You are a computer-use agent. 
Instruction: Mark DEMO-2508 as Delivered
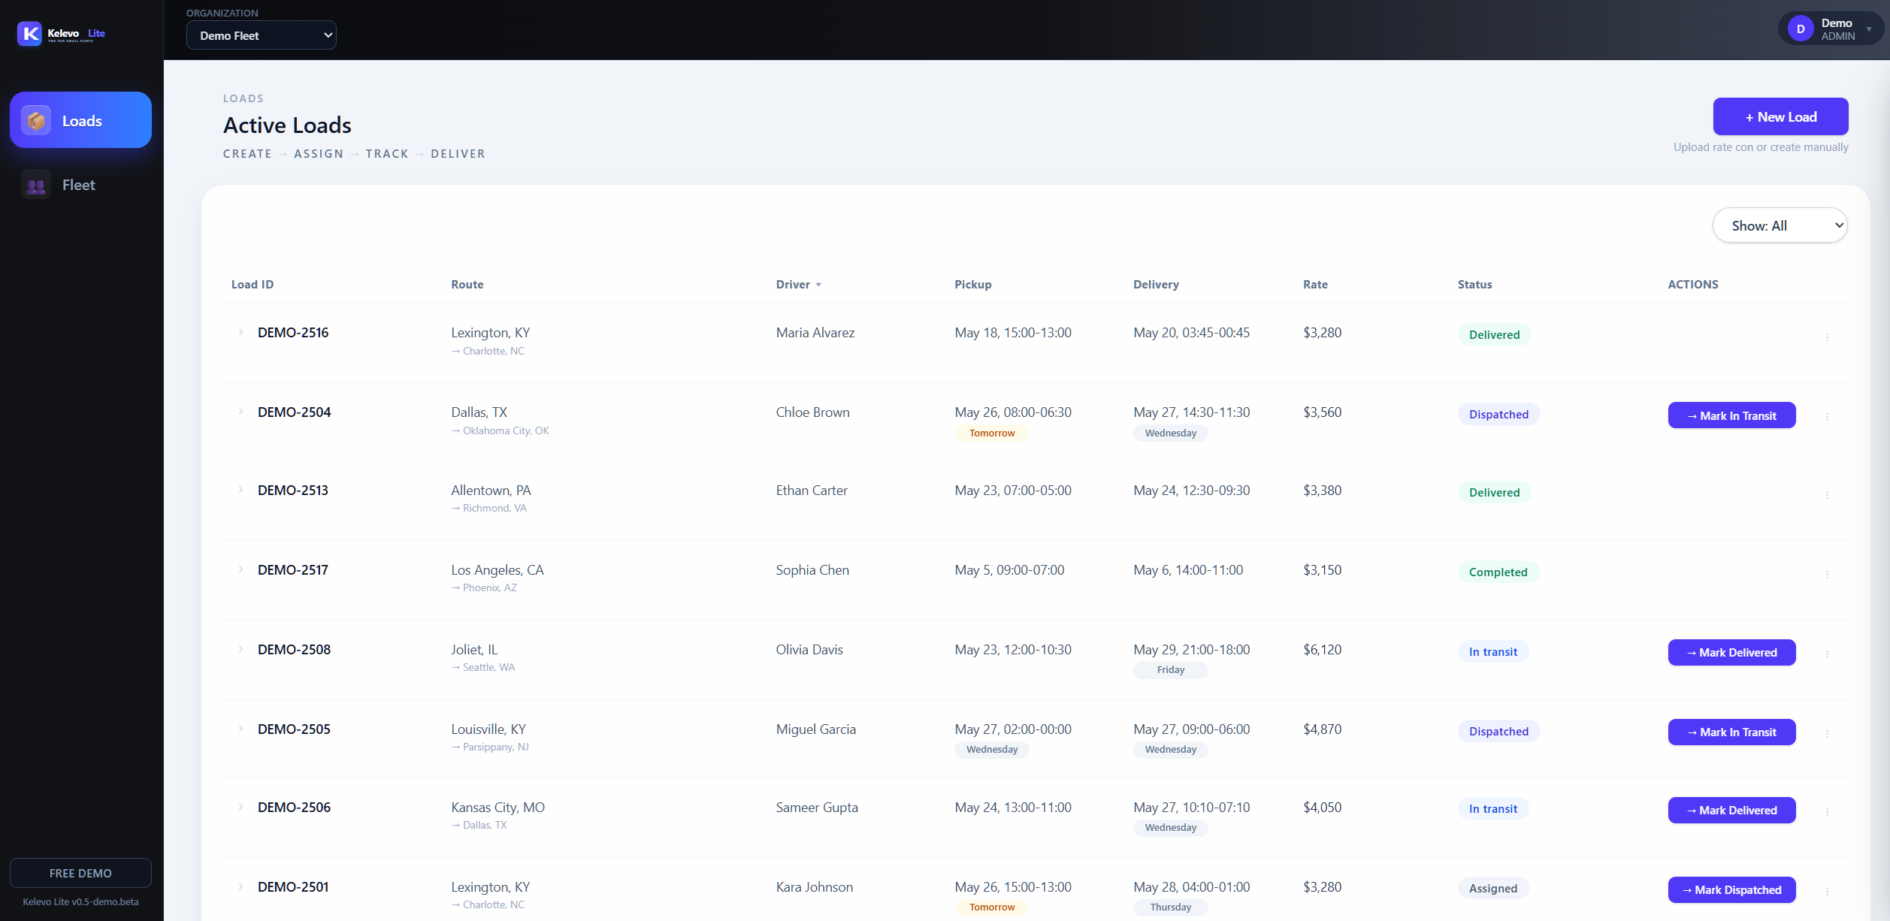tap(1731, 652)
